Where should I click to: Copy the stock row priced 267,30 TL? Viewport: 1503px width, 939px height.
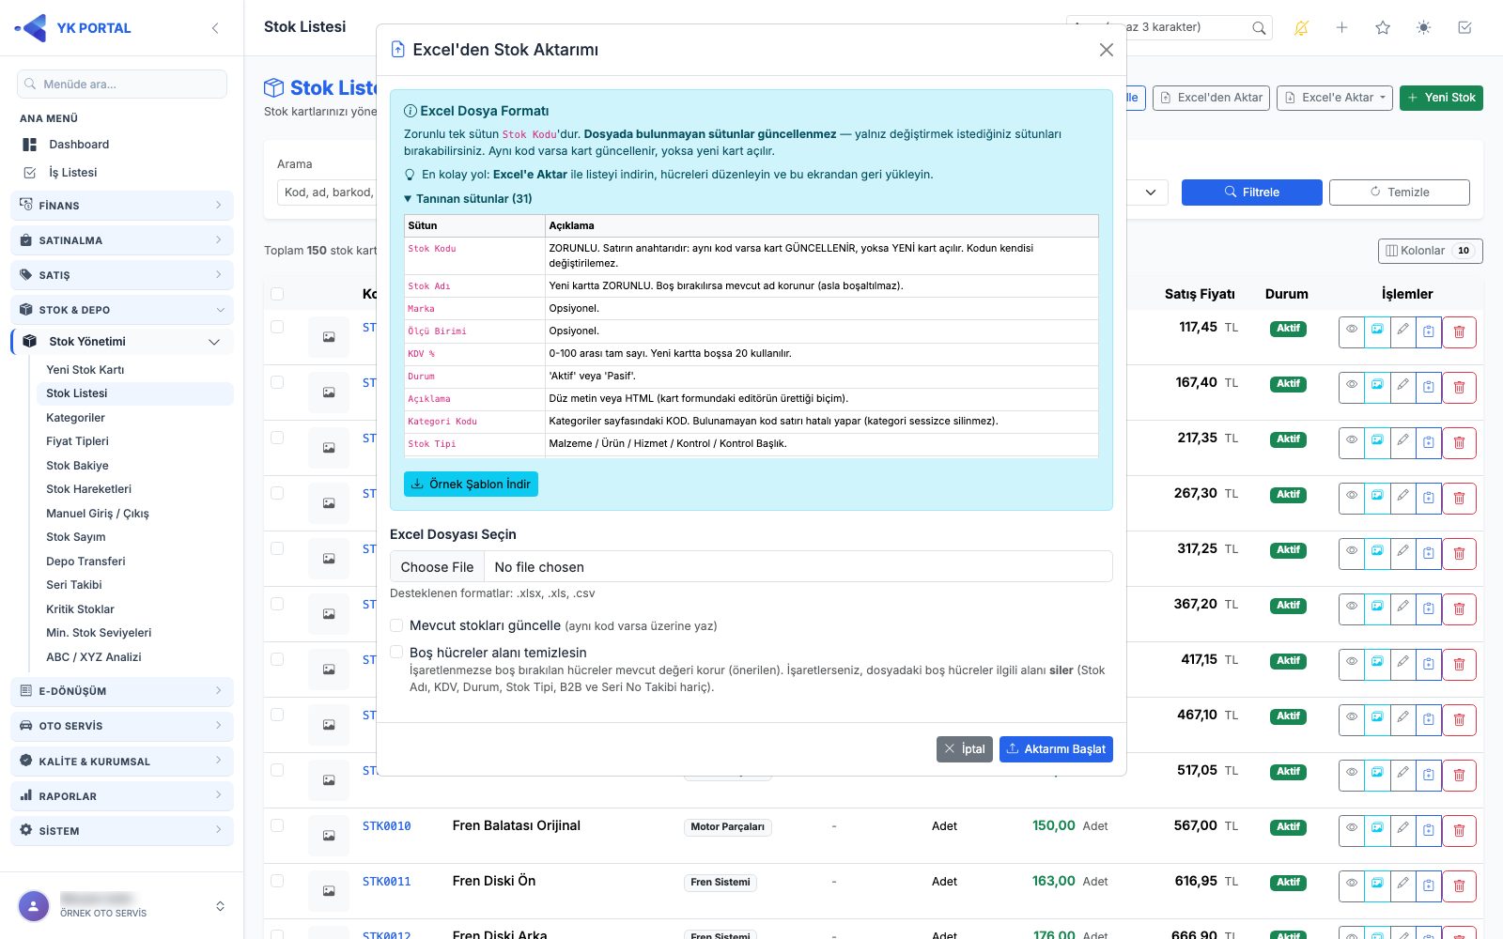coord(1428,498)
